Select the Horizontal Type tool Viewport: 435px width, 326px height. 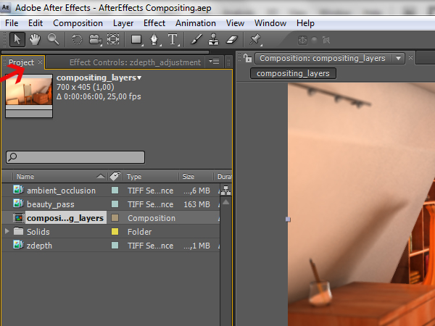[x=173, y=39]
